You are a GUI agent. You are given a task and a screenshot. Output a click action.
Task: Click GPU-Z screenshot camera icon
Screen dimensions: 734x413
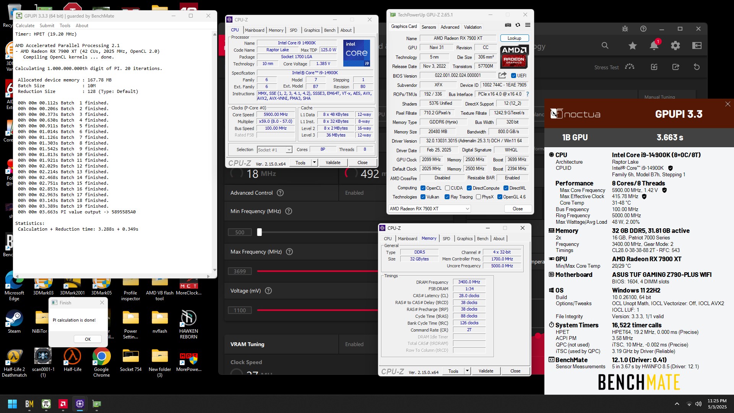(x=508, y=25)
